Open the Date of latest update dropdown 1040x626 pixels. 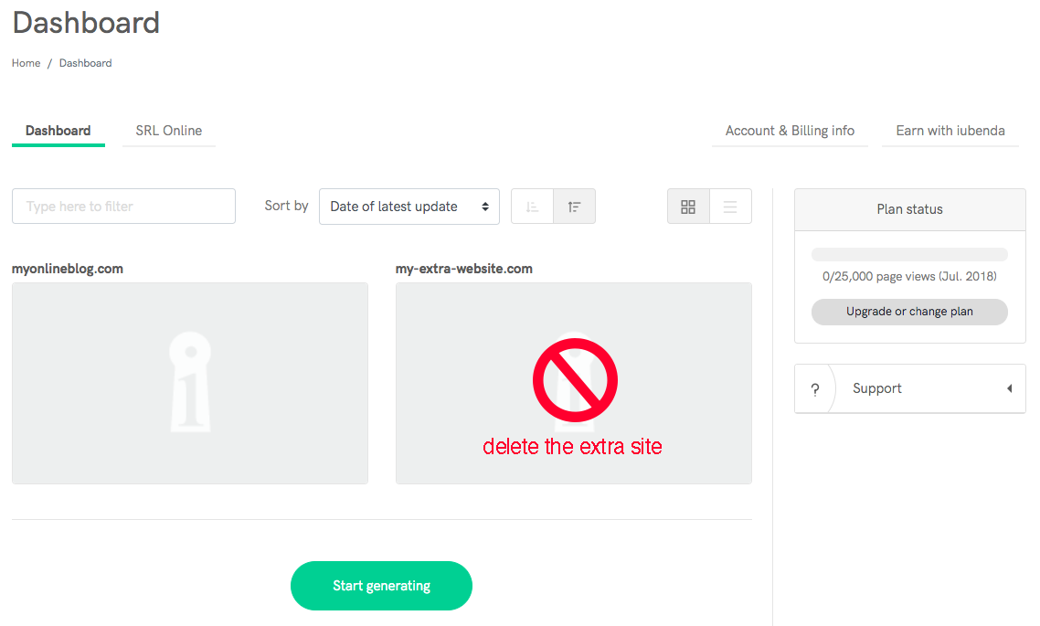coord(409,206)
